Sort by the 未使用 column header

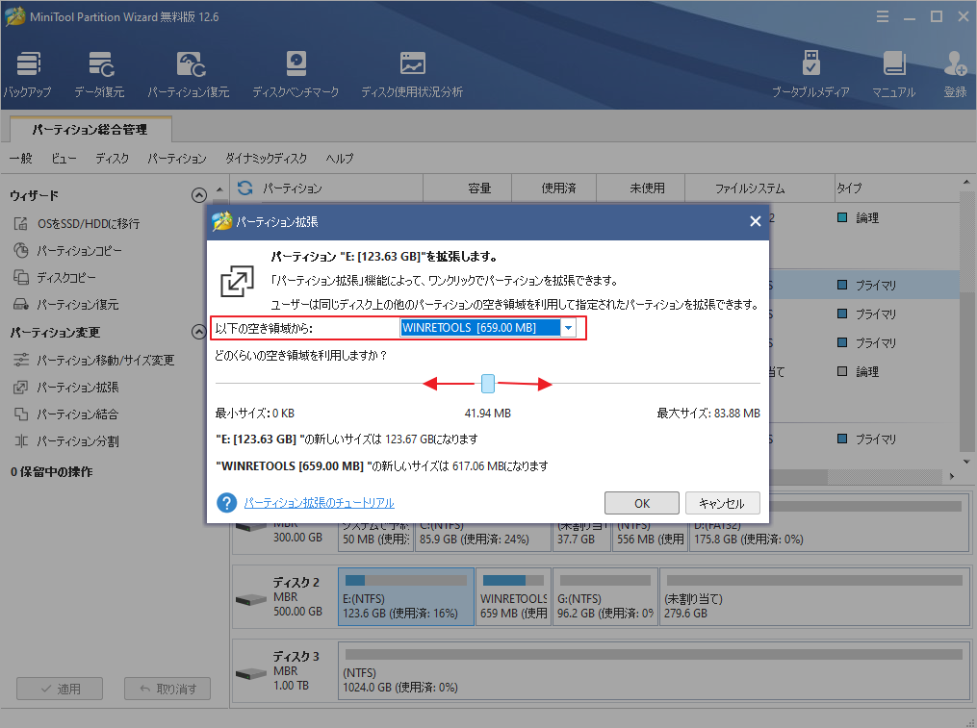click(x=640, y=188)
